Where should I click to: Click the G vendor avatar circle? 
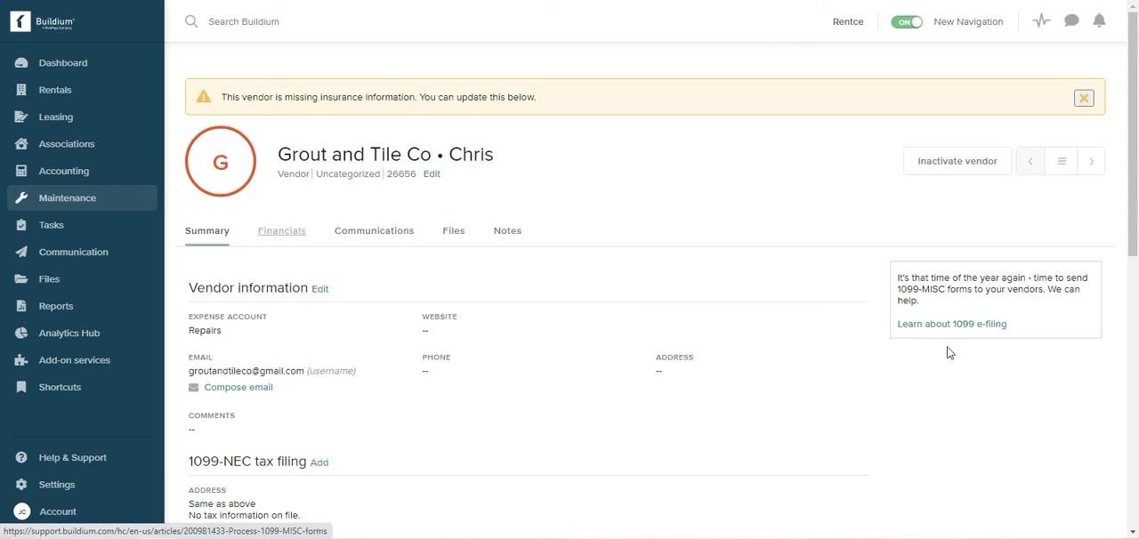(x=221, y=161)
